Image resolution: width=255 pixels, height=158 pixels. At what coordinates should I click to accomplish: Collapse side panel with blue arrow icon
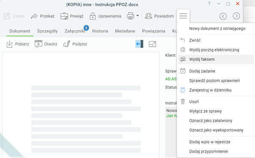pyautogui.click(x=139, y=44)
